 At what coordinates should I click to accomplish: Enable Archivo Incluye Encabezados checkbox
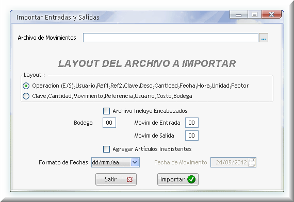point(106,111)
